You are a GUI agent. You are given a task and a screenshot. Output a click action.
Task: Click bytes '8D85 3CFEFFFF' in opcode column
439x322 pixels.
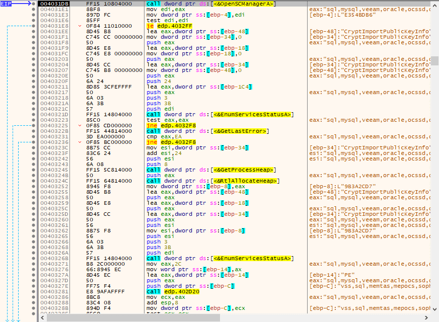coord(109,87)
